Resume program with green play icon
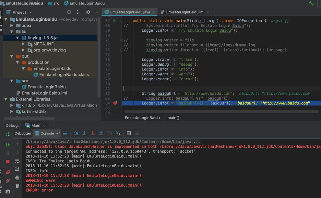 point(8,145)
